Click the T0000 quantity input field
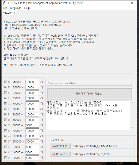The image size is (139, 165). pos(32,98)
